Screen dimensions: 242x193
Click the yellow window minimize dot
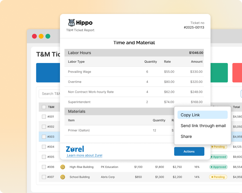click(41, 36)
